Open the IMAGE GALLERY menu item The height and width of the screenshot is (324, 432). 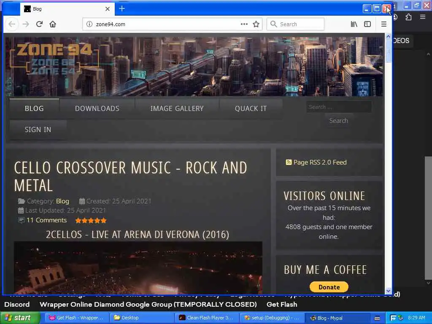[x=177, y=108]
